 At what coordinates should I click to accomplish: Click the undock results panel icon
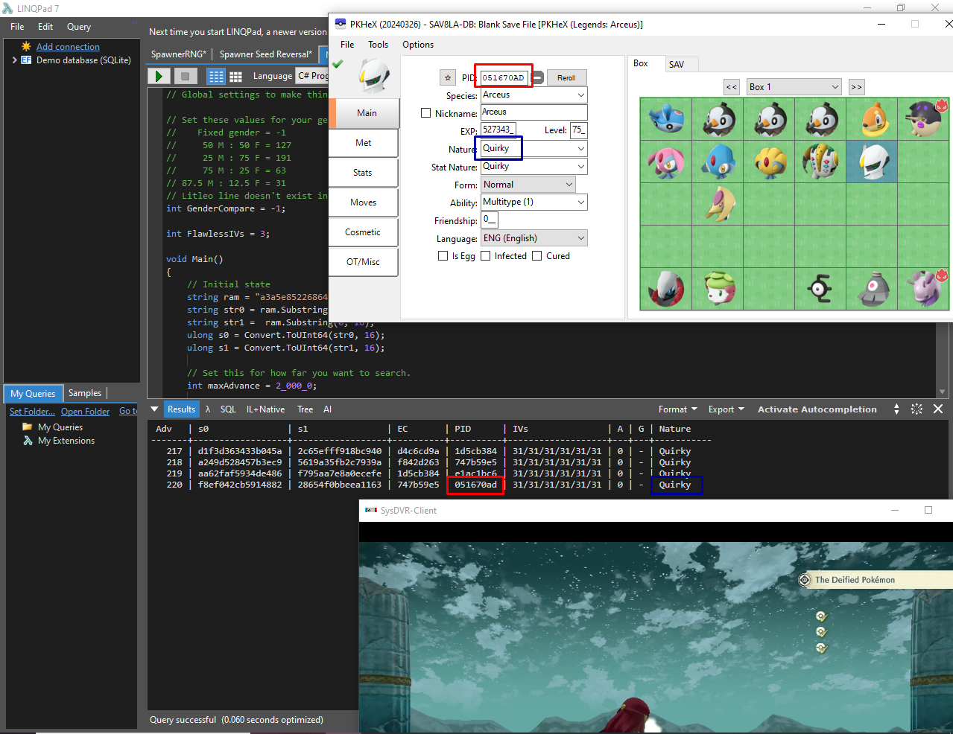coord(917,409)
